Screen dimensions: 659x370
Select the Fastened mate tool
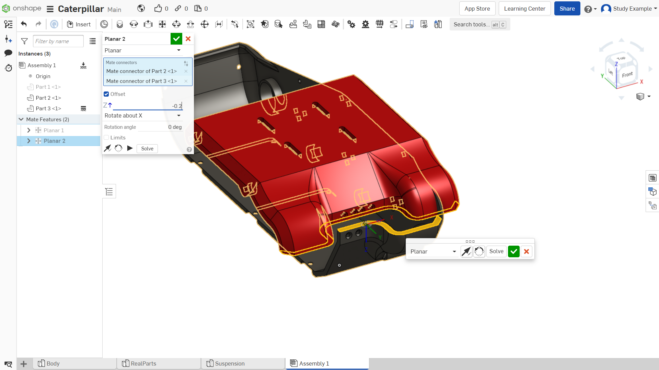pyautogui.click(x=120, y=24)
